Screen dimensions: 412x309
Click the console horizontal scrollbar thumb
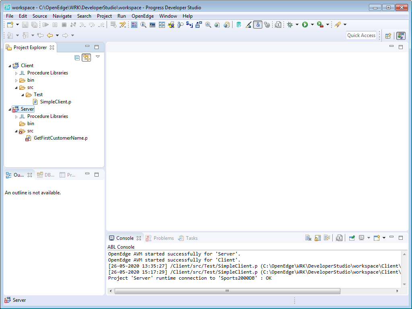point(228,291)
